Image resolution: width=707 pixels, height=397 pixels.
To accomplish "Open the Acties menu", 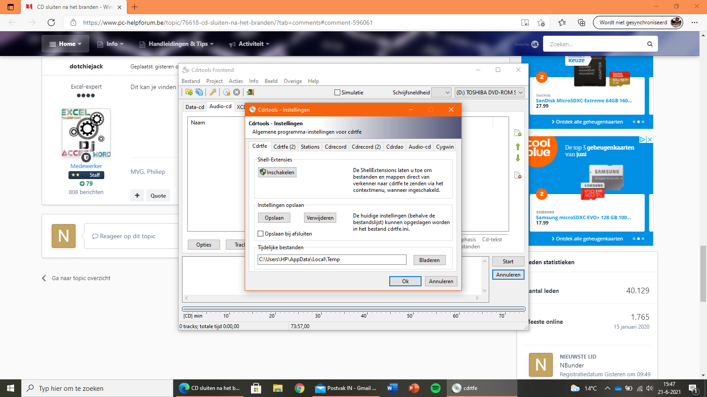I will pos(236,81).
